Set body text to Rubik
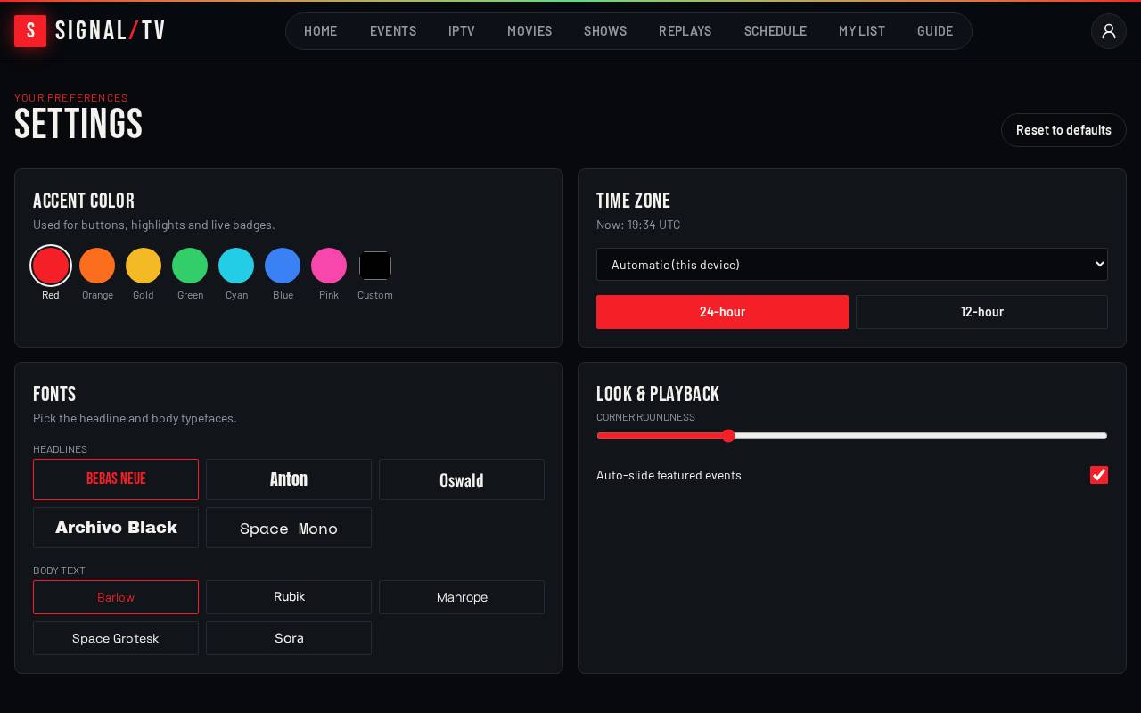 (x=289, y=597)
